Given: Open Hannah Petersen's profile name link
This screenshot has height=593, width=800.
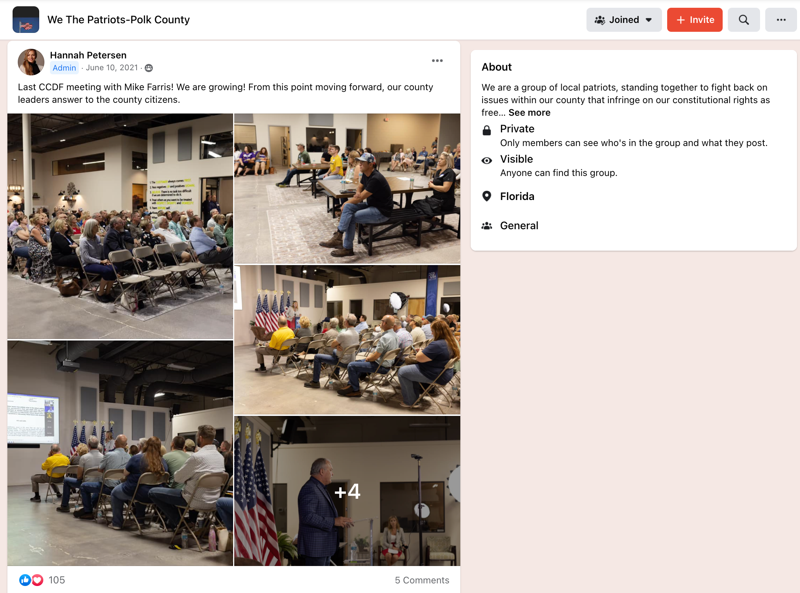Looking at the screenshot, I should point(88,55).
